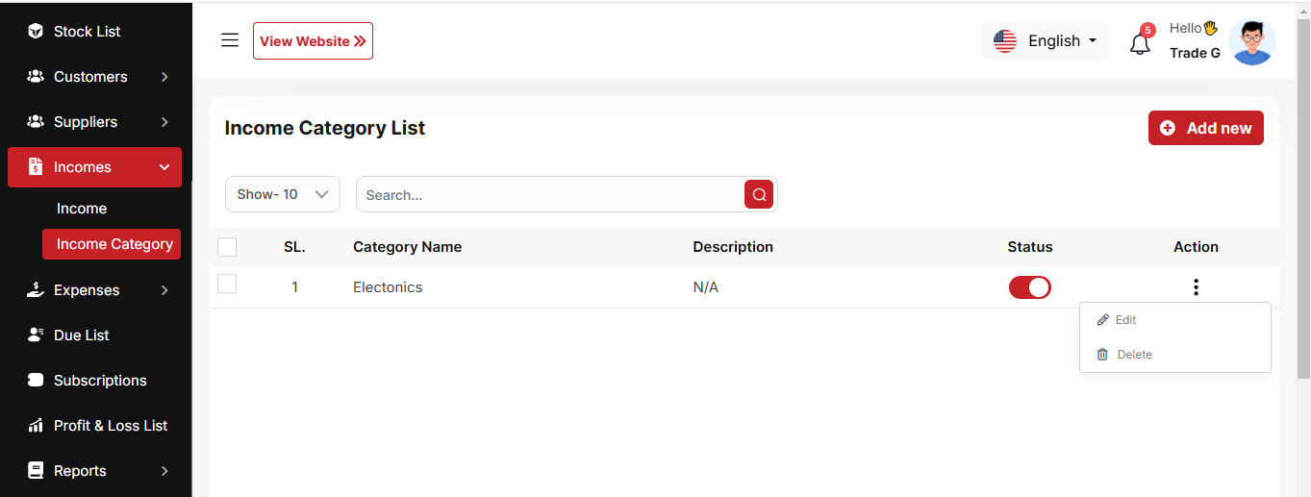Viewport: 1311px width, 497px height.
Task: Tick the checkbox for the Electonics row
Action: 227,284
